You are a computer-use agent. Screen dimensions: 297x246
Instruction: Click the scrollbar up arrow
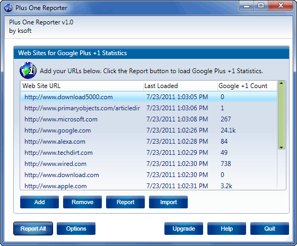coord(281,83)
